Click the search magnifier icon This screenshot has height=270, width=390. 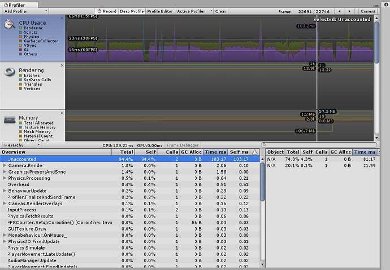click(265, 145)
